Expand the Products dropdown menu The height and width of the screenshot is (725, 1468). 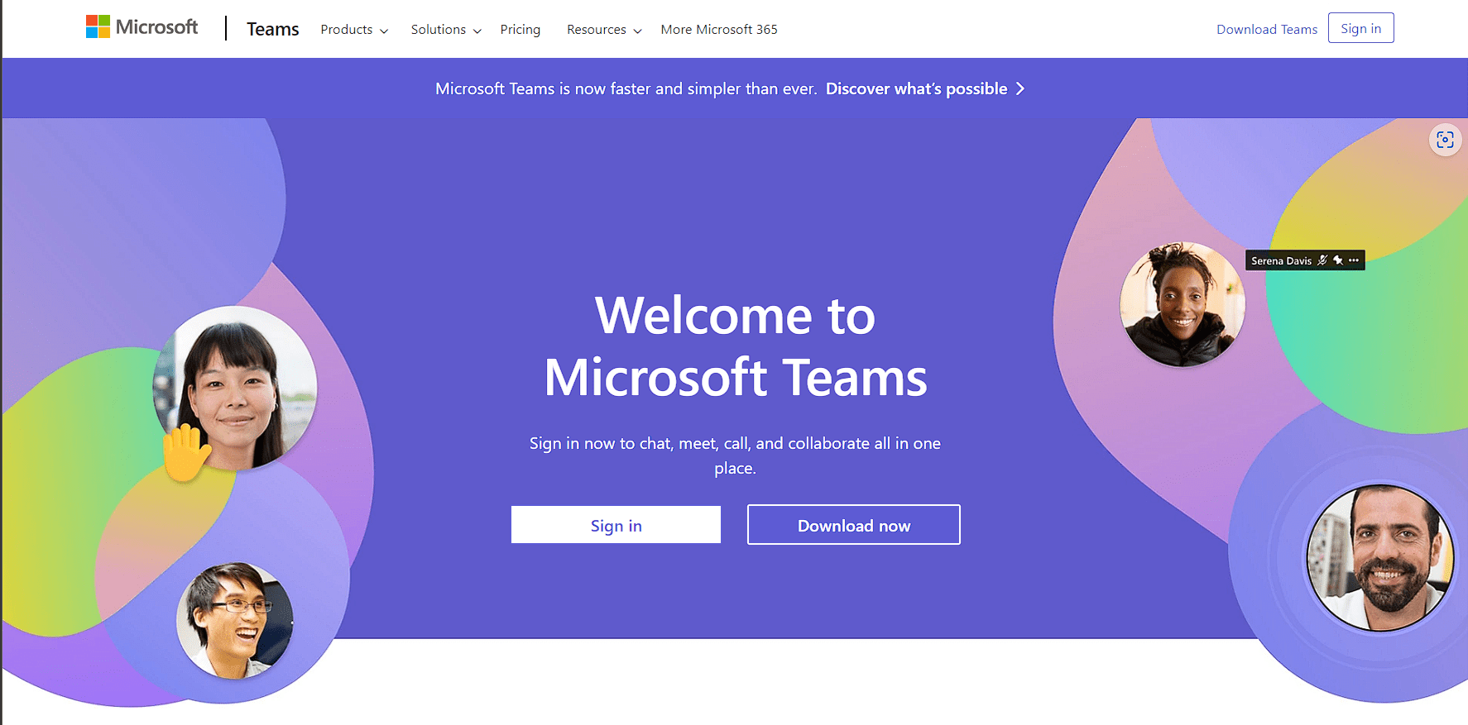tap(354, 30)
